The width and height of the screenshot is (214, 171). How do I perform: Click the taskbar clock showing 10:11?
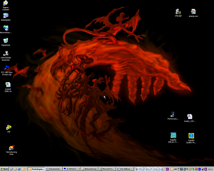210,169
